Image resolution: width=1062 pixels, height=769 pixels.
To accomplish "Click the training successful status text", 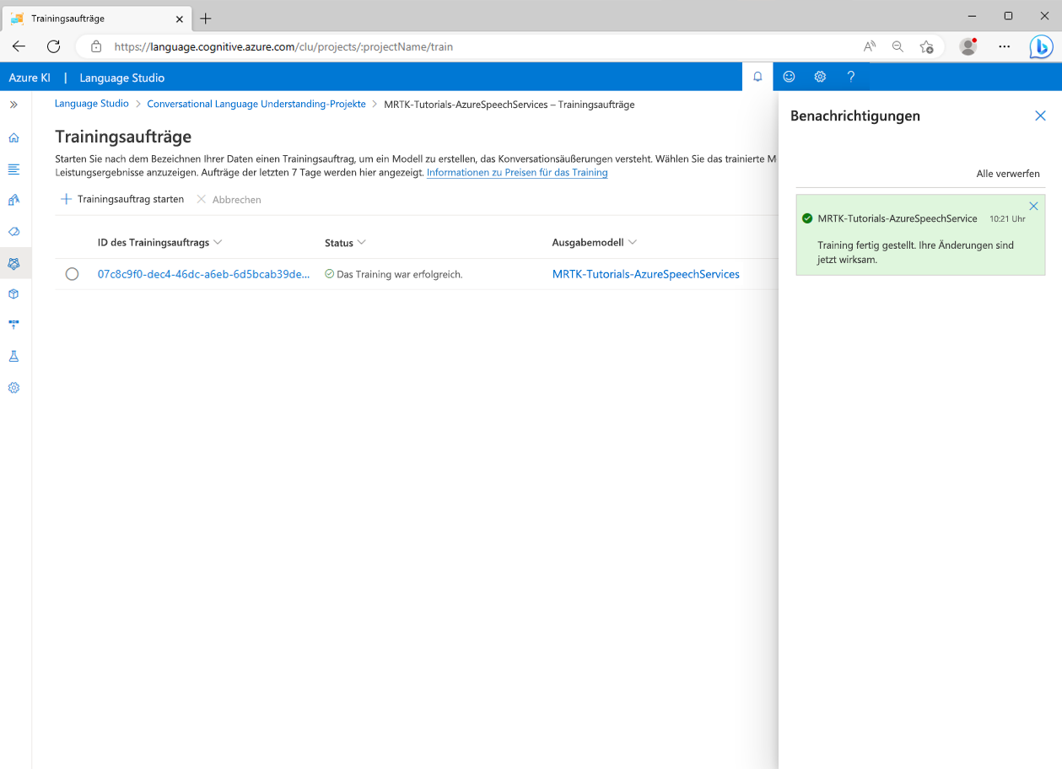I will point(399,274).
